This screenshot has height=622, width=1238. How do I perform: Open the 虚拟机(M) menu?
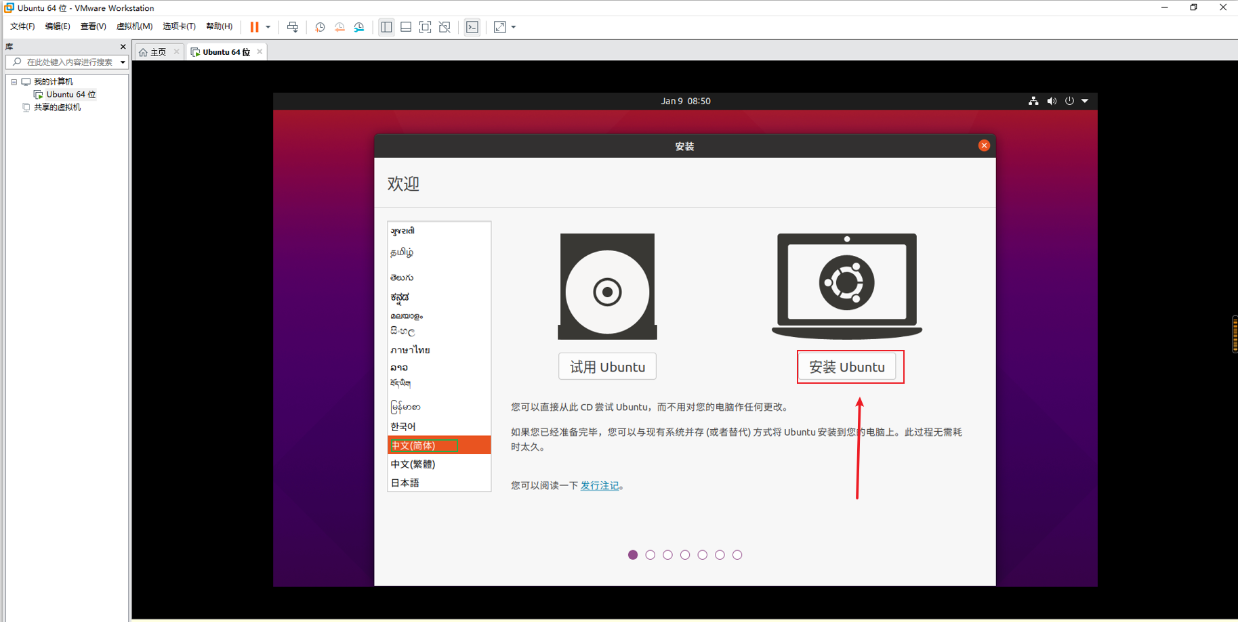[134, 26]
